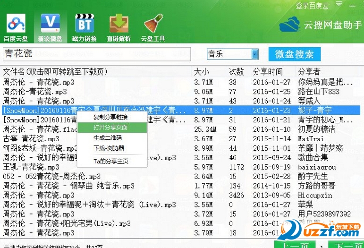The width and height of the screenshot is (364, 248).
Task: Minimize the 云搜网盘助手 window
Action: point(352,6)
